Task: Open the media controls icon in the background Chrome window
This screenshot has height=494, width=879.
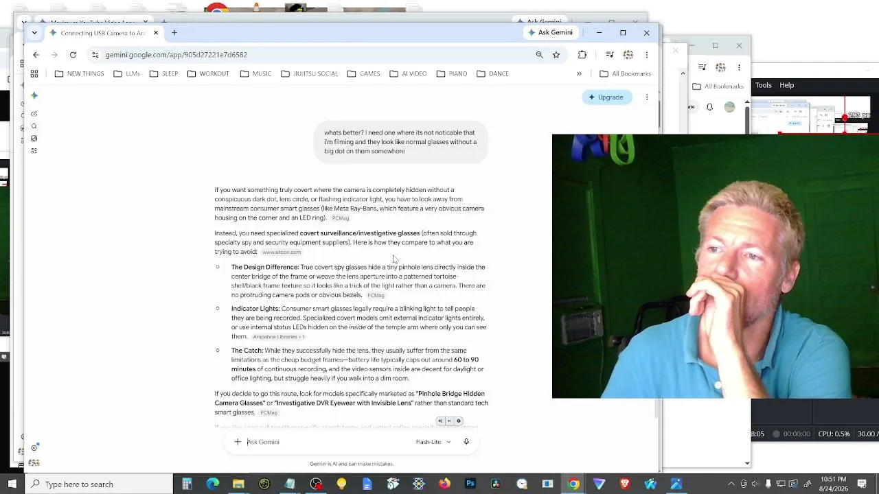Action: coord(703,67)
